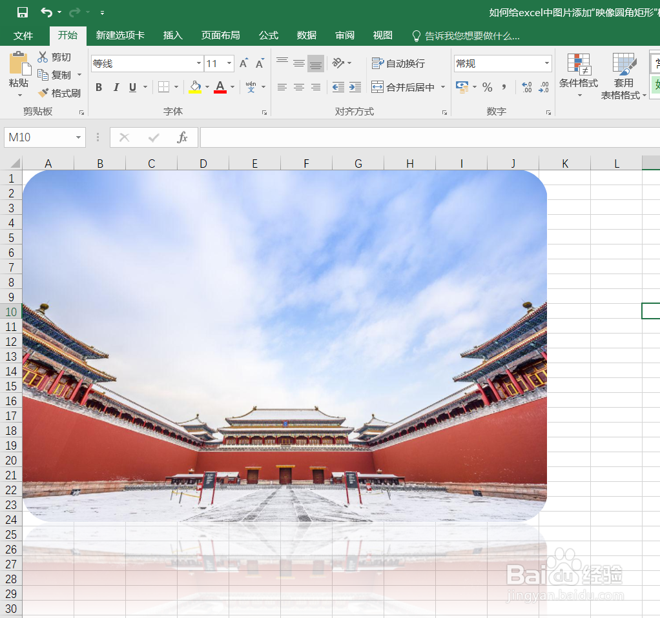Click the comma style icon
The height and width of the screenshot is (618, 660).
504,87
